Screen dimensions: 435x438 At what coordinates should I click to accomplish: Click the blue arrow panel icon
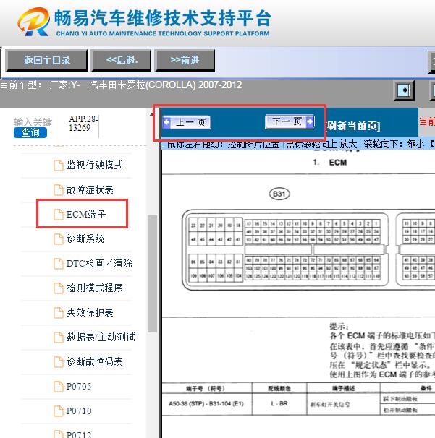pyautogui.click(x=404, y=90)
